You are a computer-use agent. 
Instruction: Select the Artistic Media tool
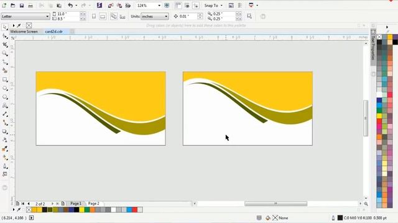tap(4, 71)
